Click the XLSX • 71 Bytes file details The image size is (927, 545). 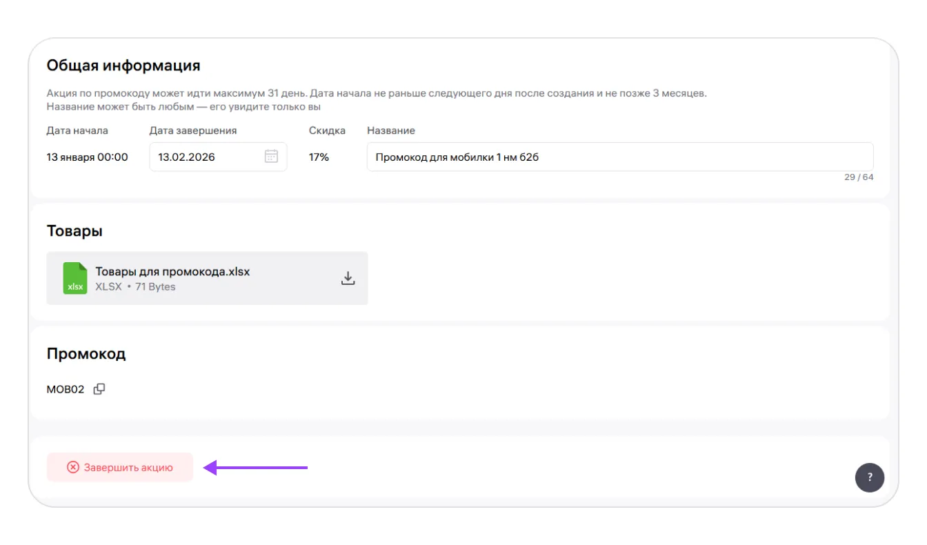point(135,287)
